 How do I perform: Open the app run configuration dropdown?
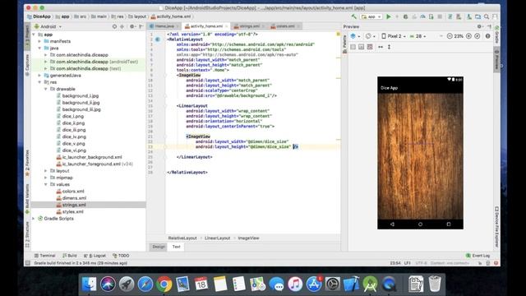(x=371, y=16)
